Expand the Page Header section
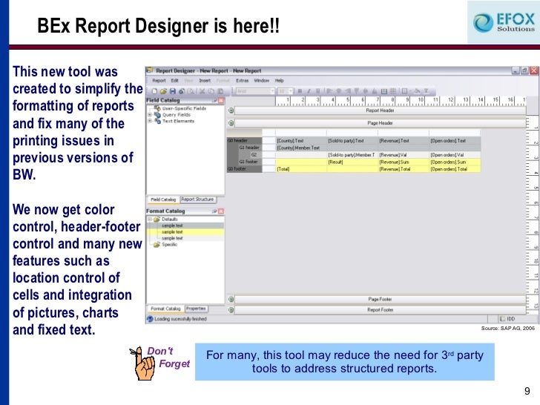Image resolution: width=540 pixels, height=405 pixels. 231,123
